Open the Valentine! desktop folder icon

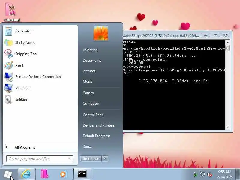tap(12, 12)
